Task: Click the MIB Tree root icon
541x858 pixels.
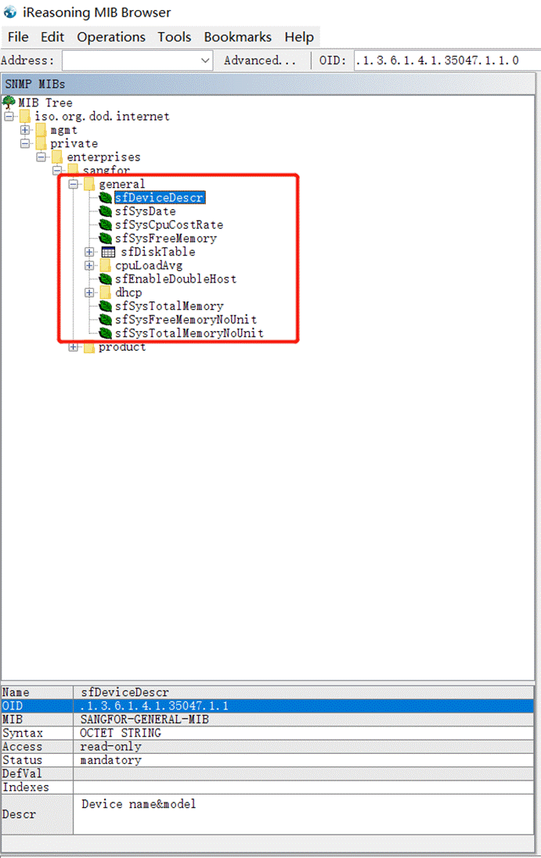Action: (9, 103)
